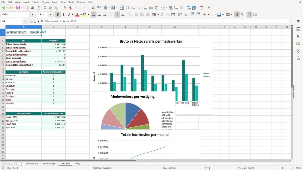Expand the formula bar
This screenshot has width=303, height=170.
click(x=291, y=21)
